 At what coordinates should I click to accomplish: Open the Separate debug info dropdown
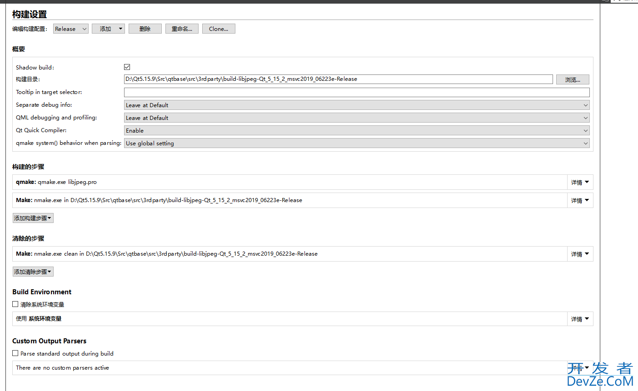pyautogui.click(x=357, y=105)
